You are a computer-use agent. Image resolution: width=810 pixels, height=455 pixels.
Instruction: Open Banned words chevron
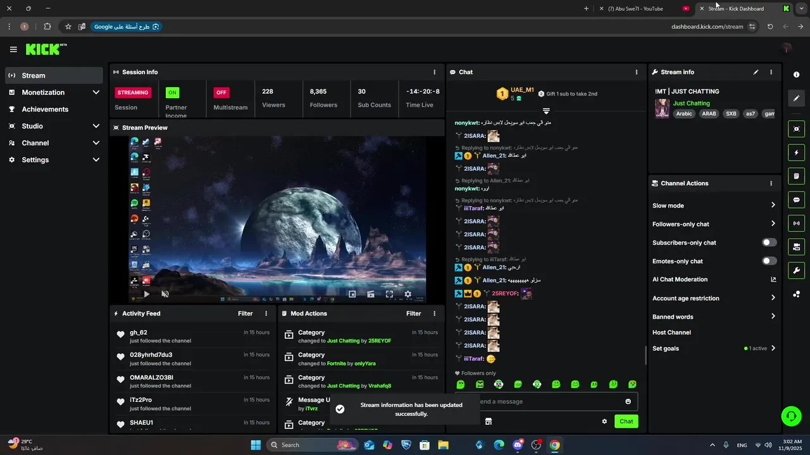click(773, 317)
